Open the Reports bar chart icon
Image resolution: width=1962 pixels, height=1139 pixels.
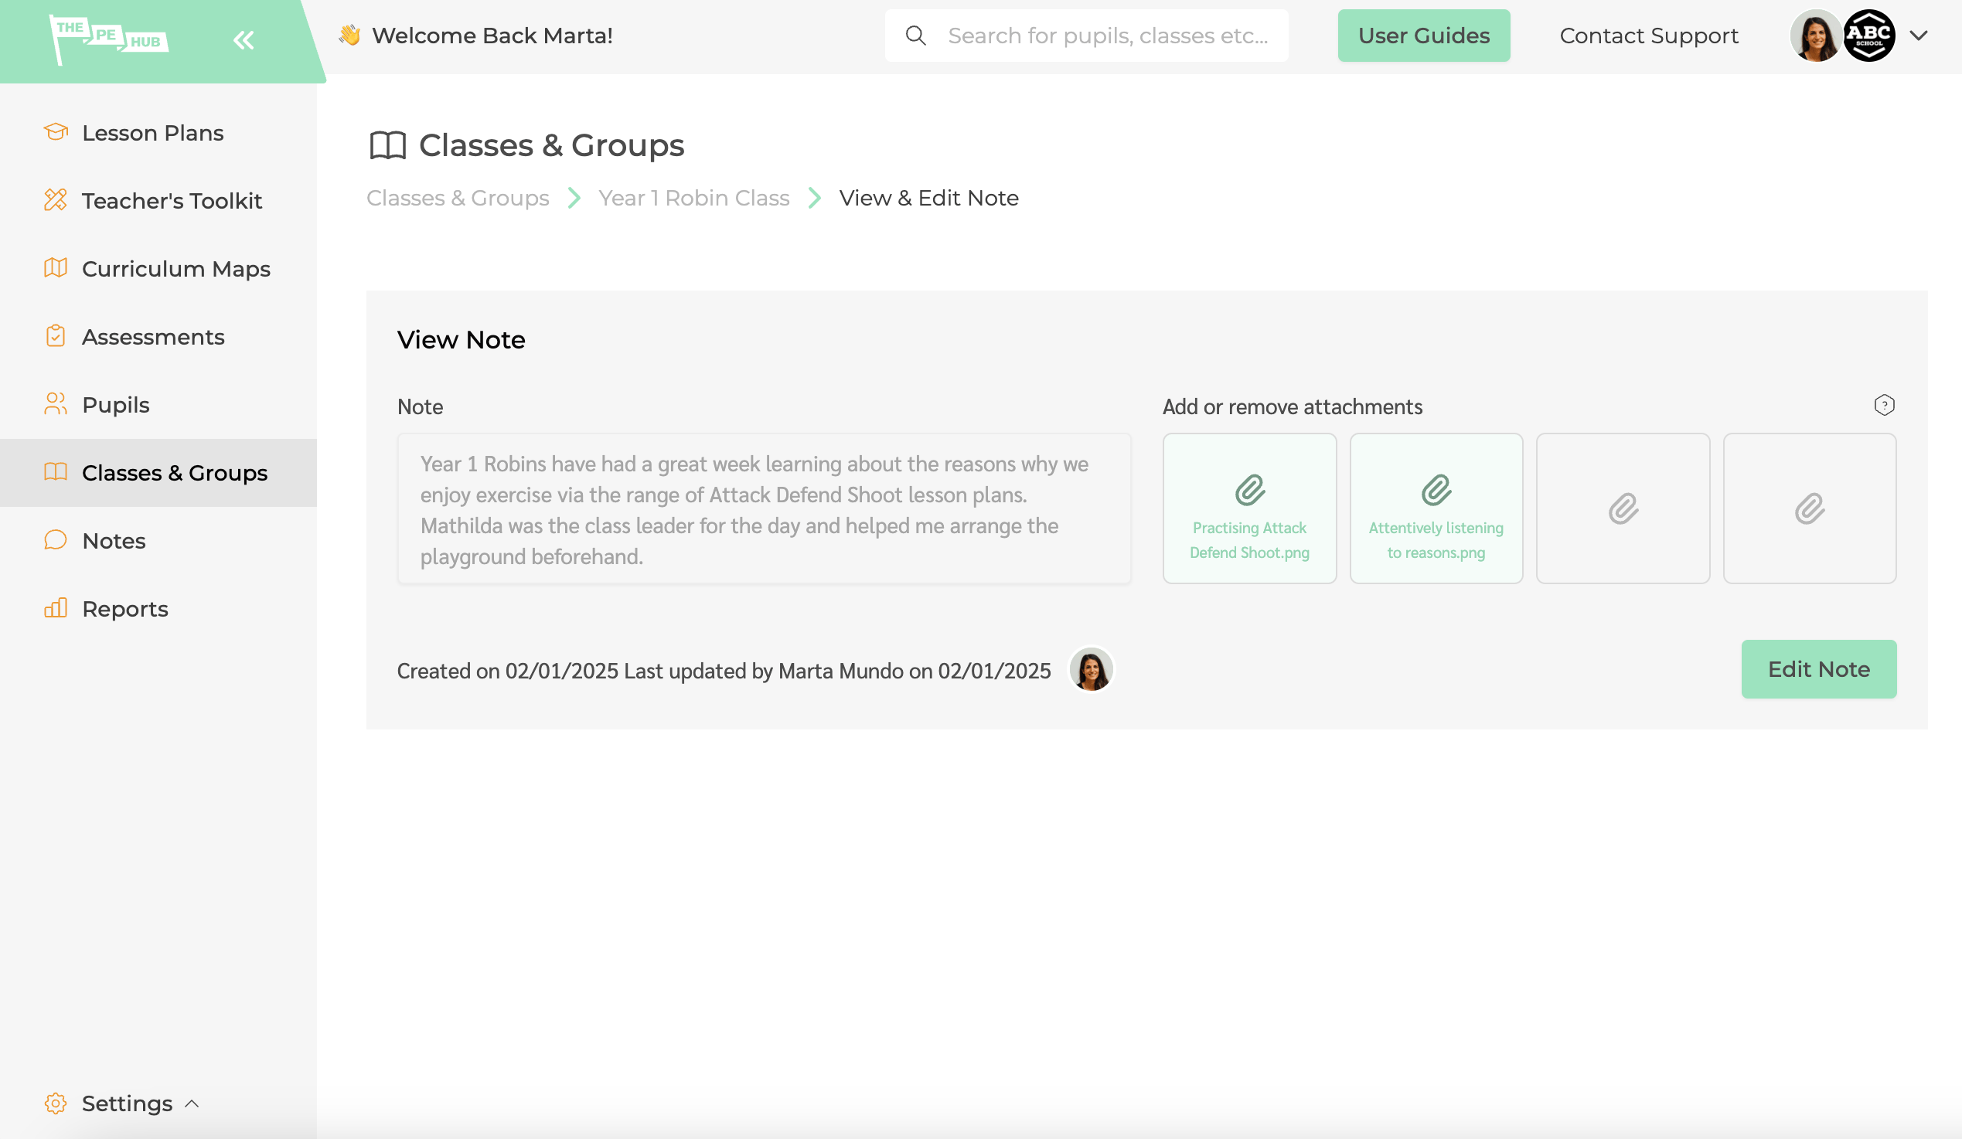coord(56,607)
